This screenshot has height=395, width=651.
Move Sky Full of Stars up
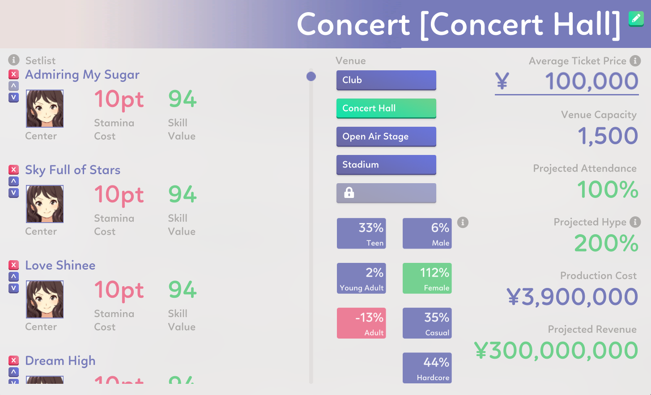tap(14, 181)
